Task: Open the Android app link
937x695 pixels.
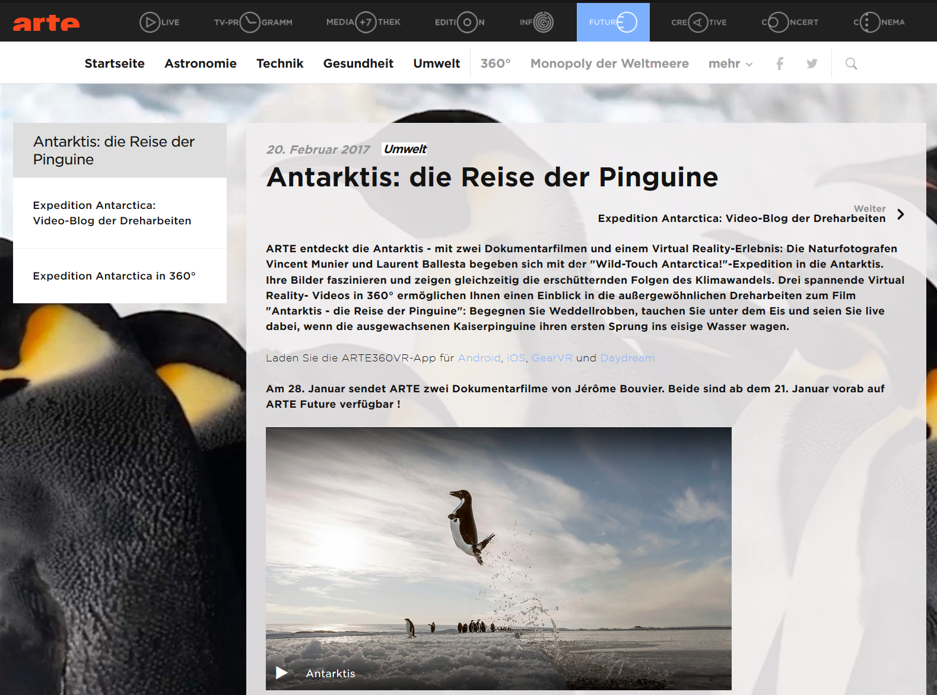Action: click(479, 358)
